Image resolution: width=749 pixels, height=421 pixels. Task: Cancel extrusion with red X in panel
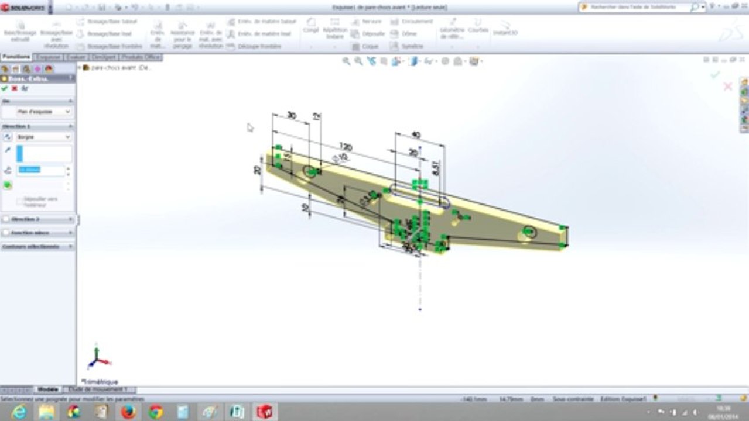click(x=15, y=88)
